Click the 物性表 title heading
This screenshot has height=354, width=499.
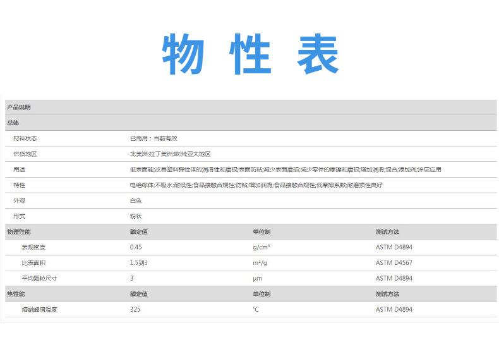tap(250, 54)
